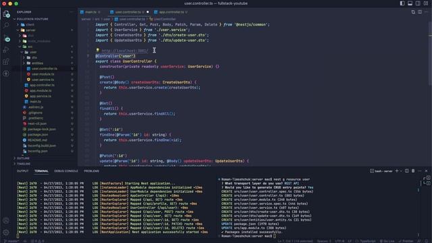Viewport: 432px width, 243px height.
Task: Toggle bottom panel layout icon
Action: tap(410, 3)
